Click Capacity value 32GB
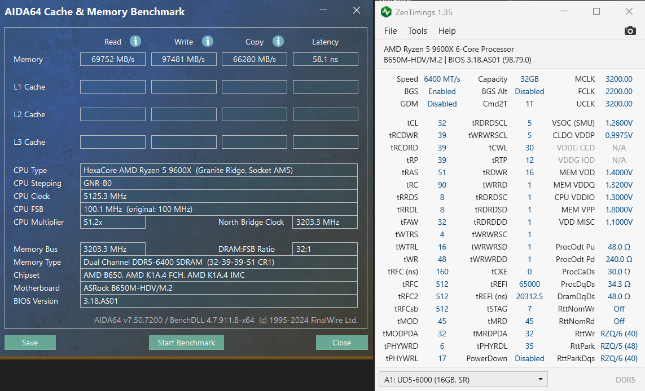Viewport: 645px width, 391px height. 529,79
